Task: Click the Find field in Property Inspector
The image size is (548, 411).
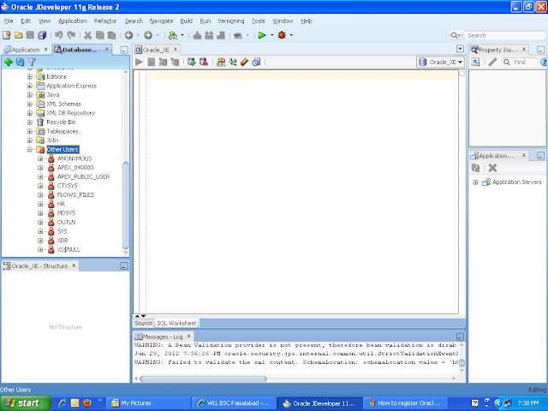Action: point(520,63)
